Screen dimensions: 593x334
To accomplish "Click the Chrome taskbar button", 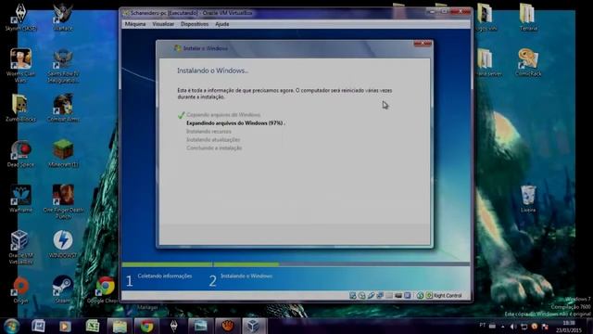I will 146,326.
